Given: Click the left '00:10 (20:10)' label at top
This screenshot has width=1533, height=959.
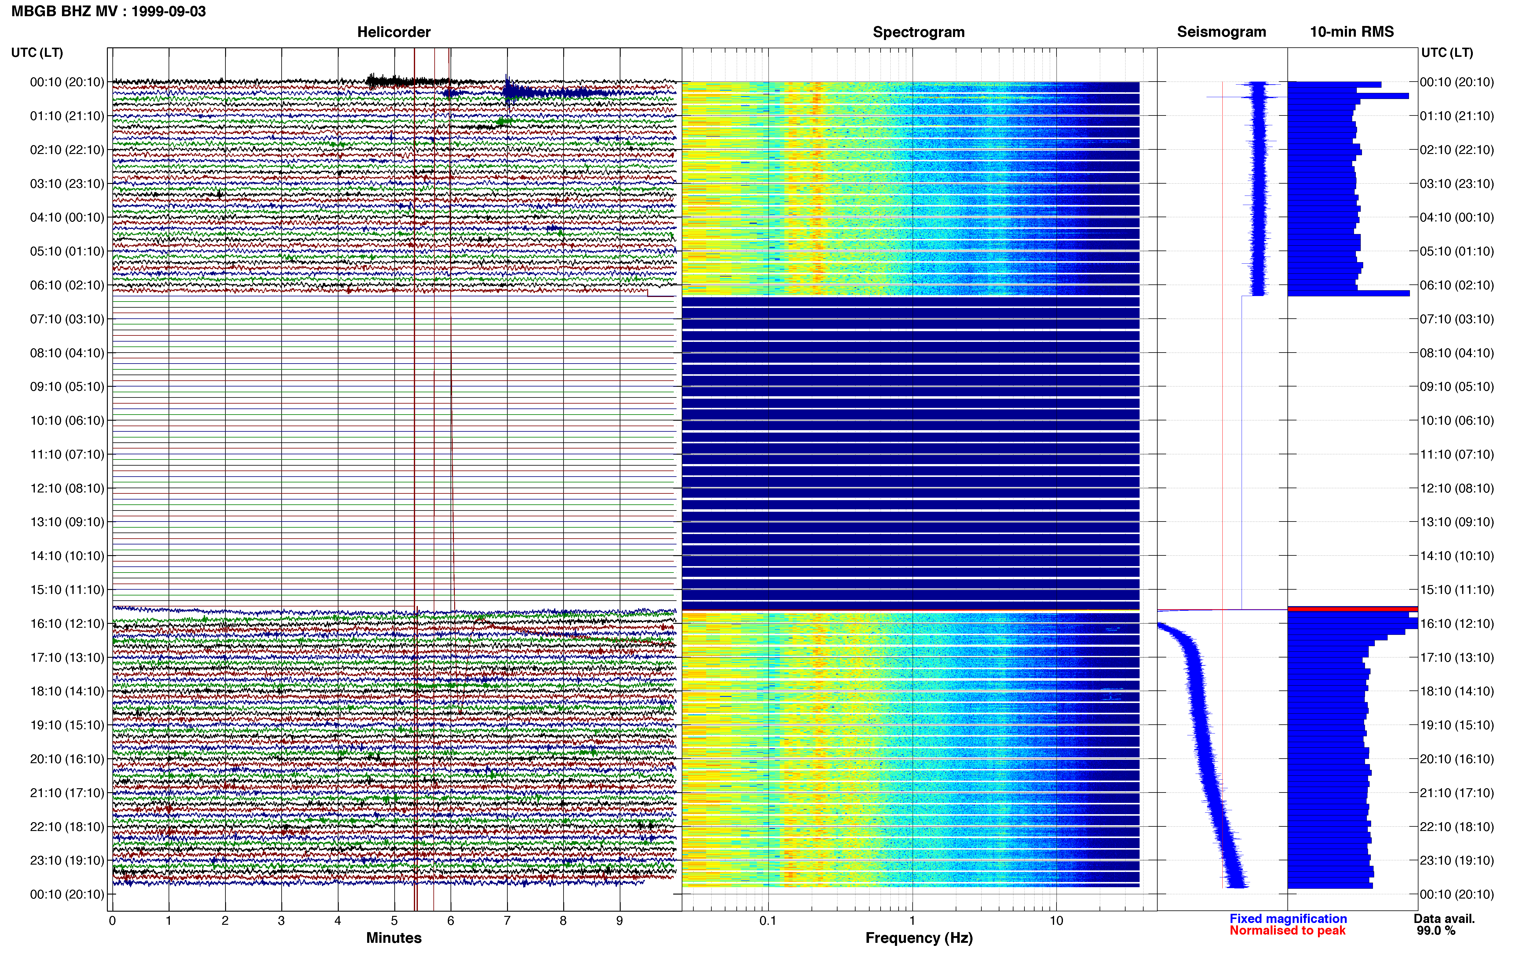Looking at the screenshot, I should [67, 82].
